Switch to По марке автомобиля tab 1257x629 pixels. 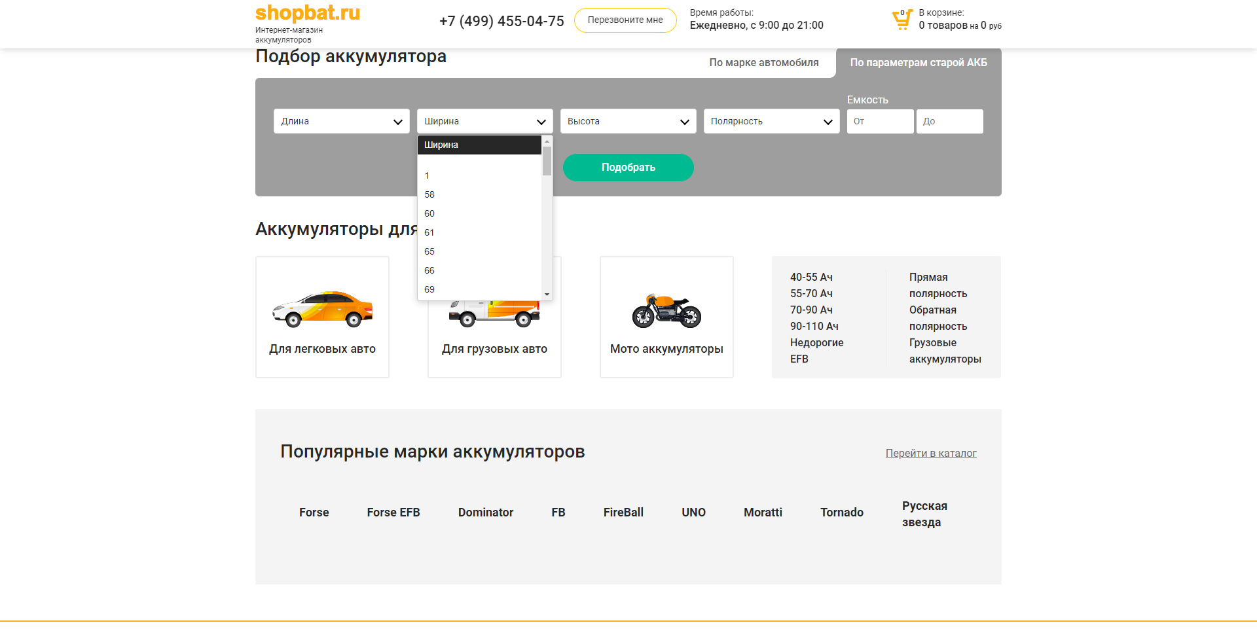(763, 63)
